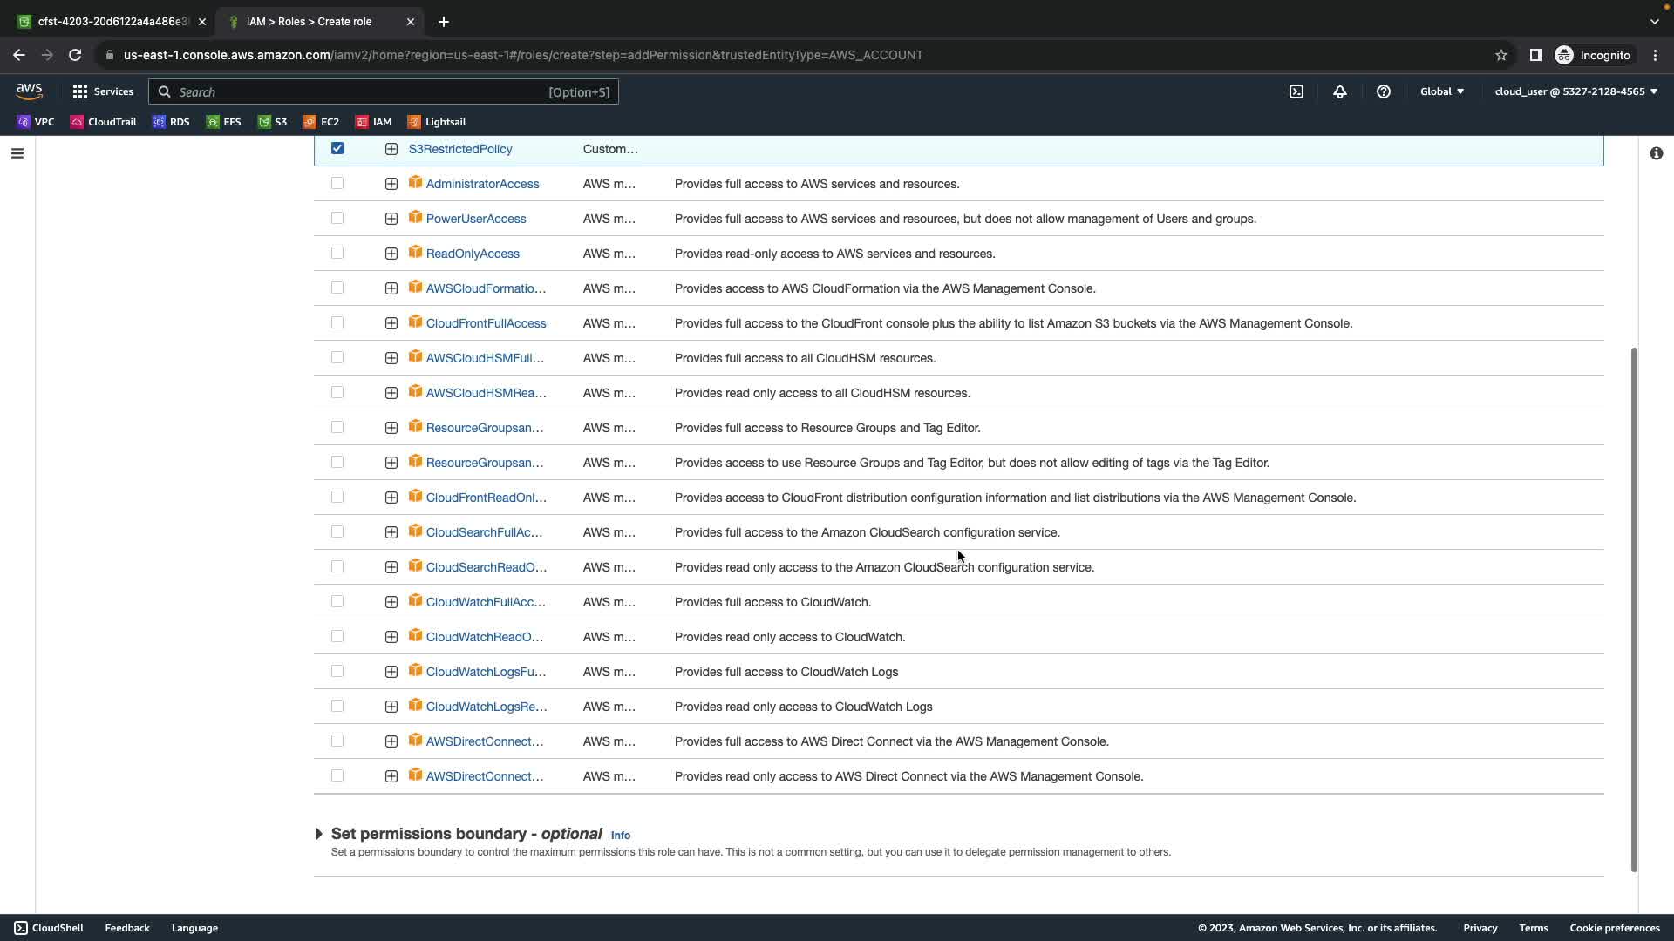
Task: Open the cloud_user account menu
Action: [1575, 91]
